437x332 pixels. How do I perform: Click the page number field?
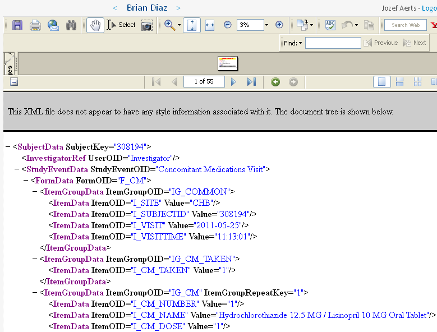point(204,82)
